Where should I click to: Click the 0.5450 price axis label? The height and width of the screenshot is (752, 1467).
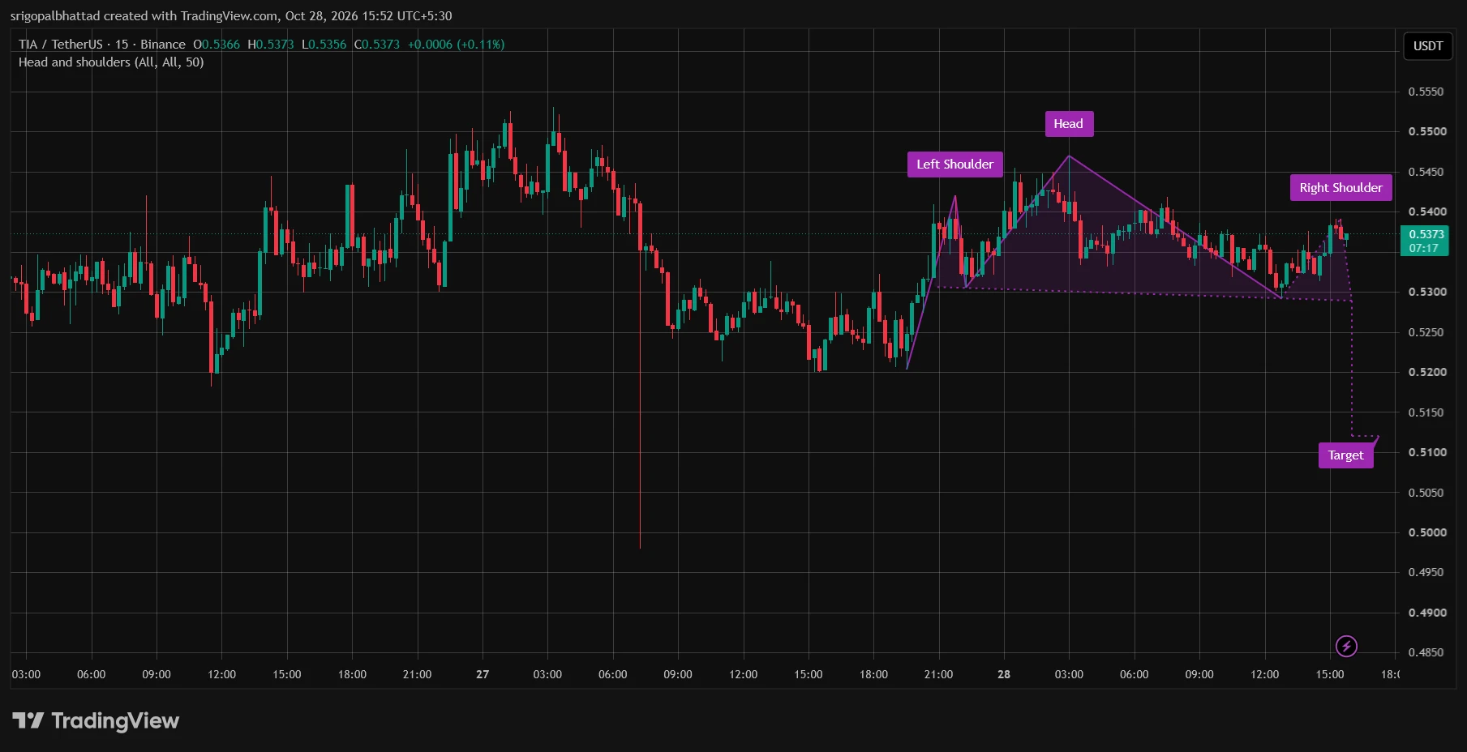(x=1426, y=172)
